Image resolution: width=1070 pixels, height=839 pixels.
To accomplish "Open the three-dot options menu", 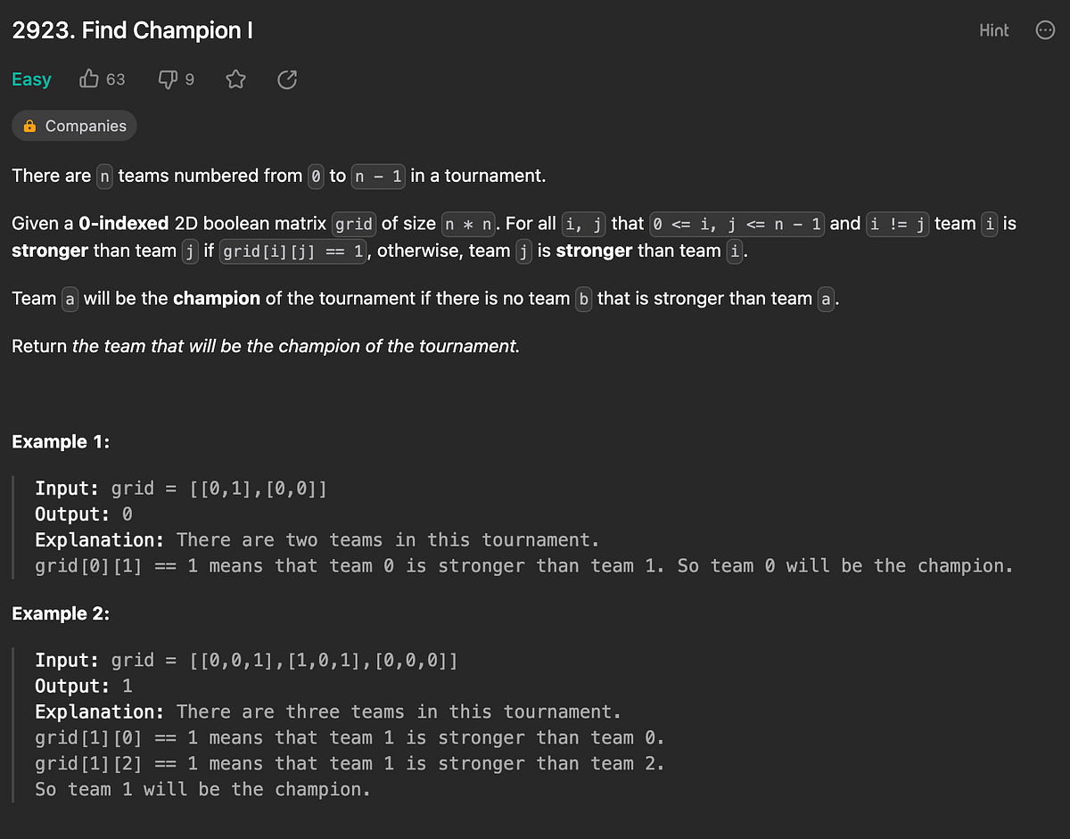I will coord(1044,29).
